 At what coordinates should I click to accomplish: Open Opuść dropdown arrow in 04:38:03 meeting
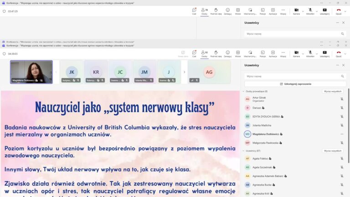(345, 54)
